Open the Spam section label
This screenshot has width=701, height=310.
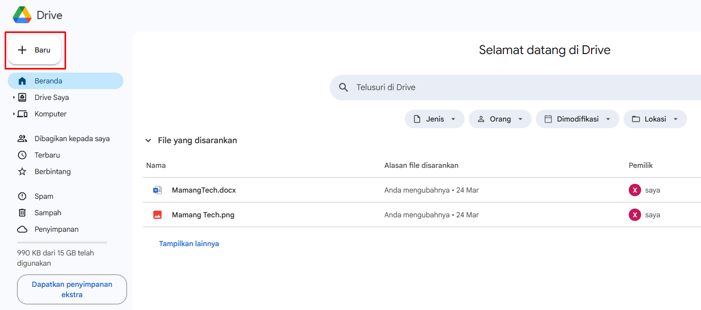coord(44,196)
